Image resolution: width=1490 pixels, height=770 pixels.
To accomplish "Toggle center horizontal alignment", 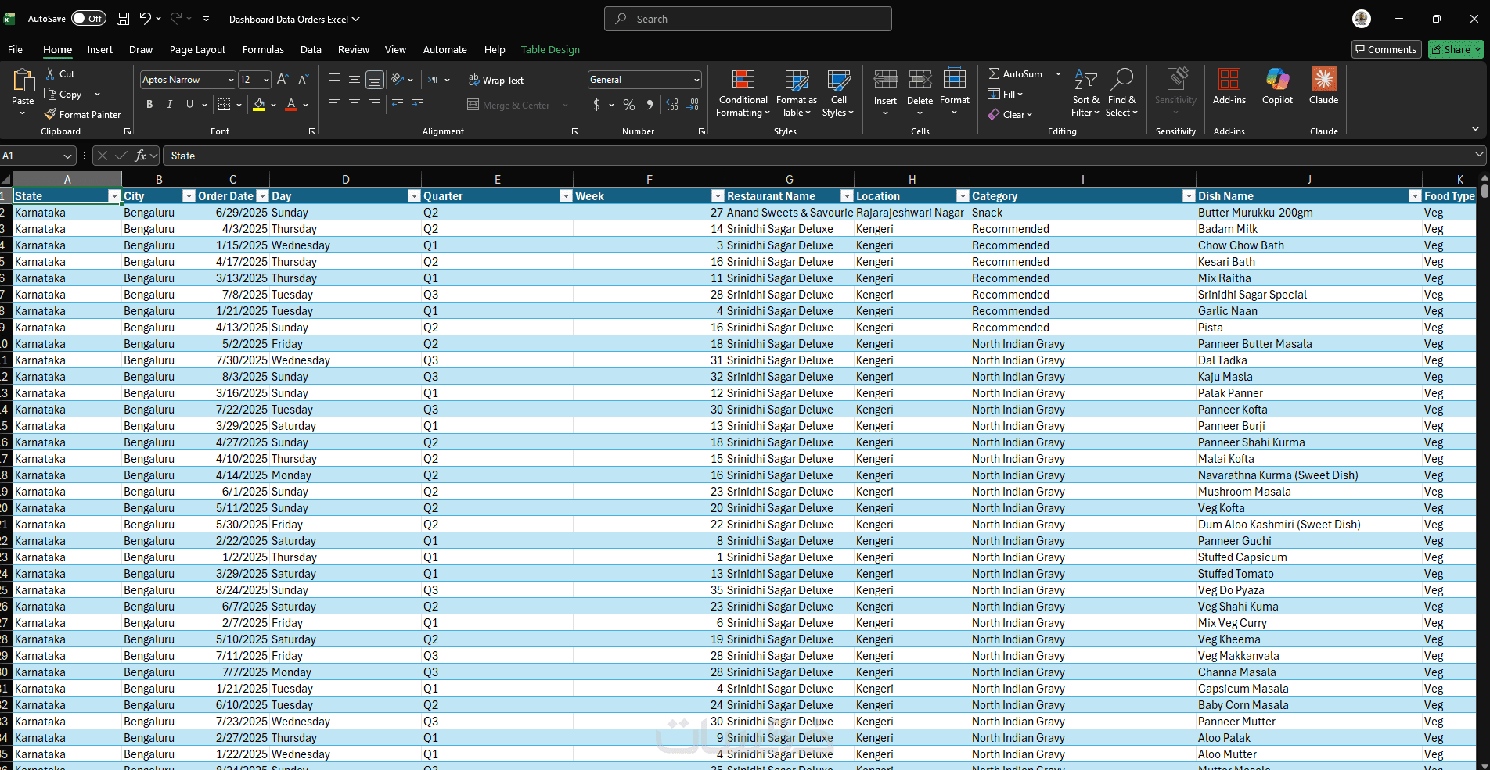I will (x=355, y=105).
